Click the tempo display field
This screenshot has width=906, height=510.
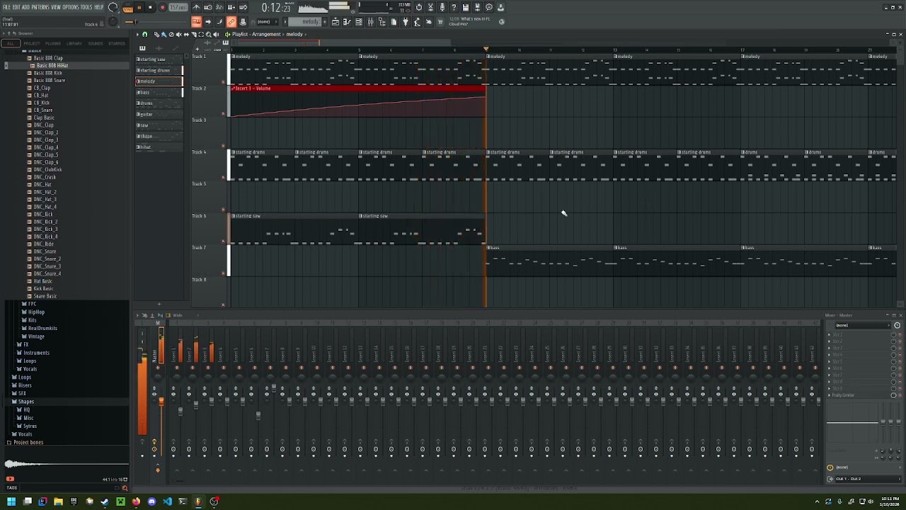click(178, 7)
